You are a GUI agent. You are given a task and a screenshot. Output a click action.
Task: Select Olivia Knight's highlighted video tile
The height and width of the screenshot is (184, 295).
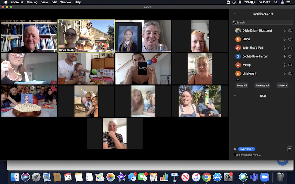[86, 36]
